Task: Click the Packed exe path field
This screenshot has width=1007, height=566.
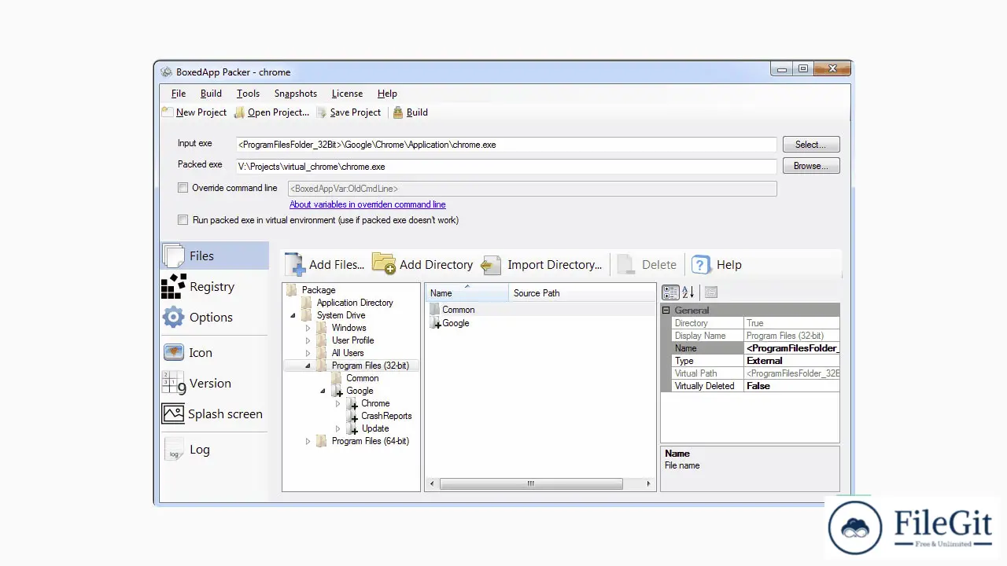Action: click(506, 167)
